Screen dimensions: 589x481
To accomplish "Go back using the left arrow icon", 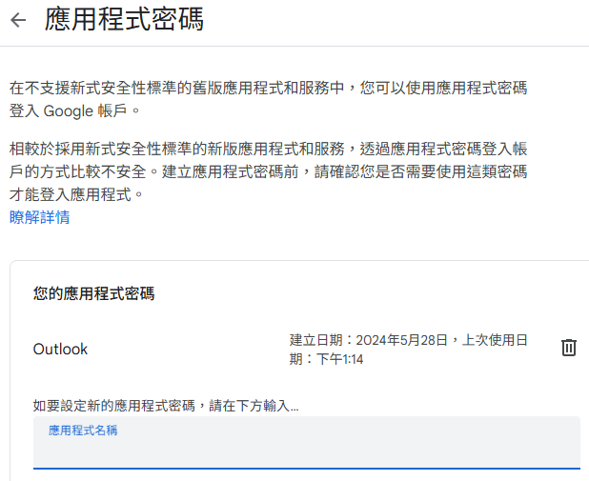I will (x=18, y=20).
